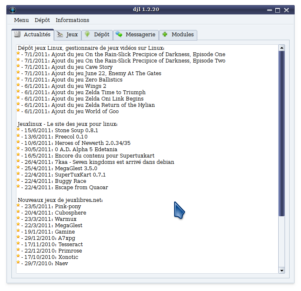Open the Menu menu
This screenshot has width=301, height=291.
click(21, 20)
